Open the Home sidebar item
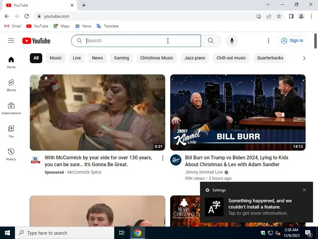Viewport: 318px width, 239px height. click(11, 62)
